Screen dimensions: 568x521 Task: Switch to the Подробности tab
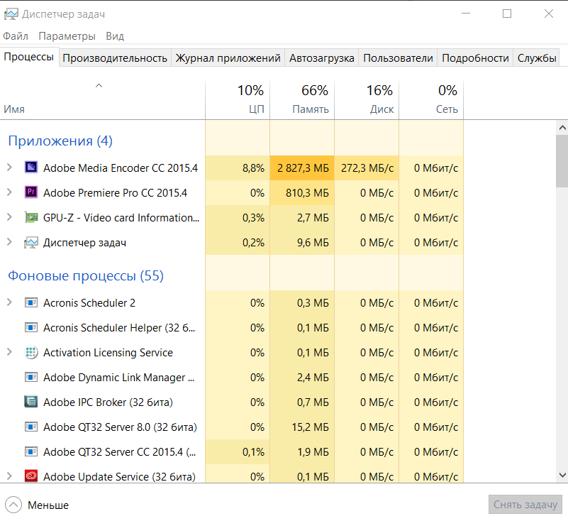click(475, 58)
